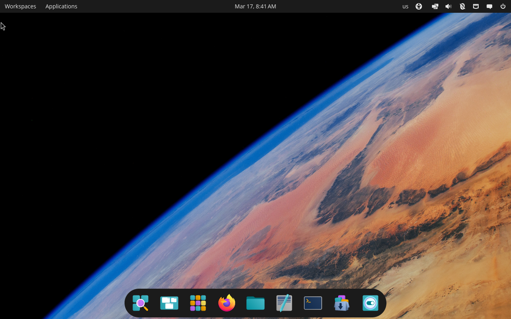The image size is (511, 319).
Task: Launch Firefox from the dock
Action: tap(227, 303)
